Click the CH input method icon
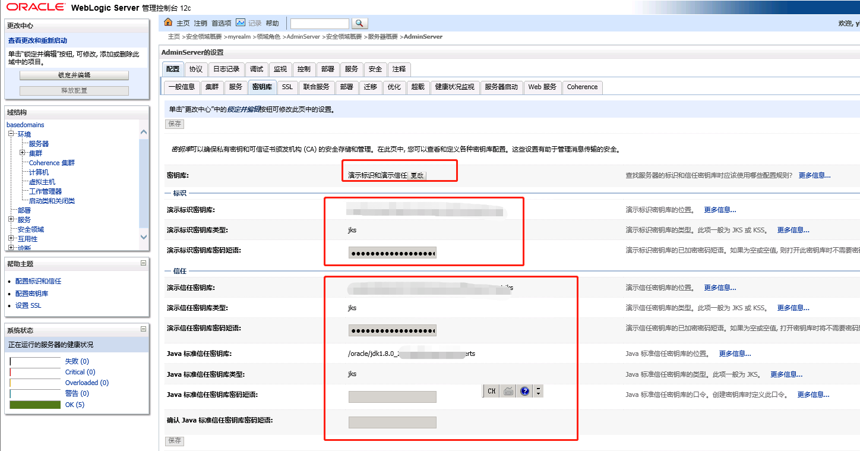The image size is (860, 451). pos(491,391)
